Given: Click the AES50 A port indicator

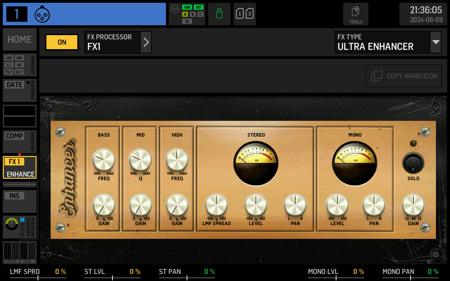Looking at the screenshot, I should pyautogui.click(x=185, y=14).
